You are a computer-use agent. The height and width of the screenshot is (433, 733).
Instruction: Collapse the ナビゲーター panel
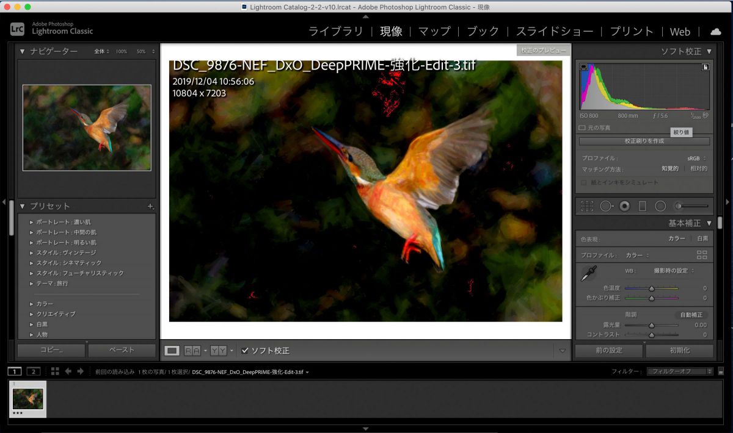click(23, 51)
